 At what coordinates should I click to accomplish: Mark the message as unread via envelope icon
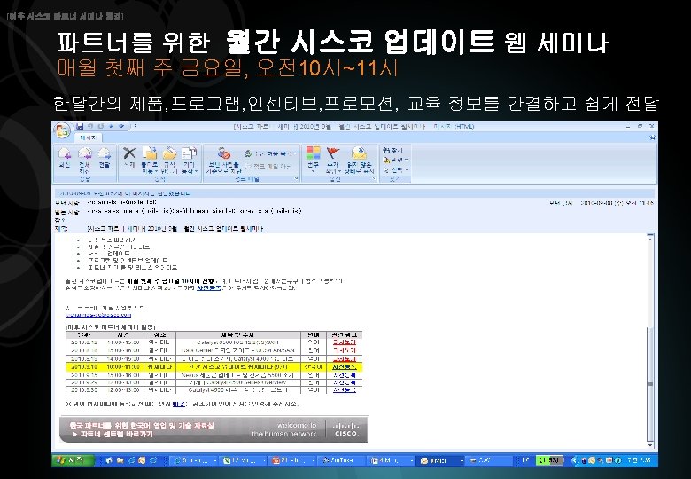point(359,160)
